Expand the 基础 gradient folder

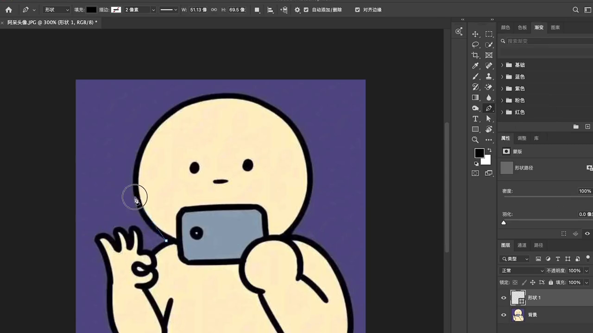502,65
